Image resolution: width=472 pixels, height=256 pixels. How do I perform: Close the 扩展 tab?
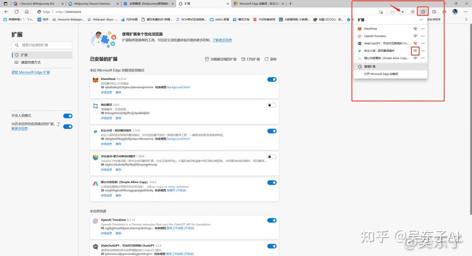click(228, 3)
